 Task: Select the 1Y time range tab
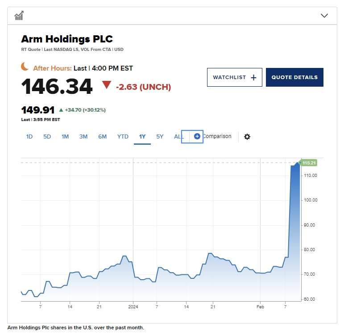click(x=142, y=137)
